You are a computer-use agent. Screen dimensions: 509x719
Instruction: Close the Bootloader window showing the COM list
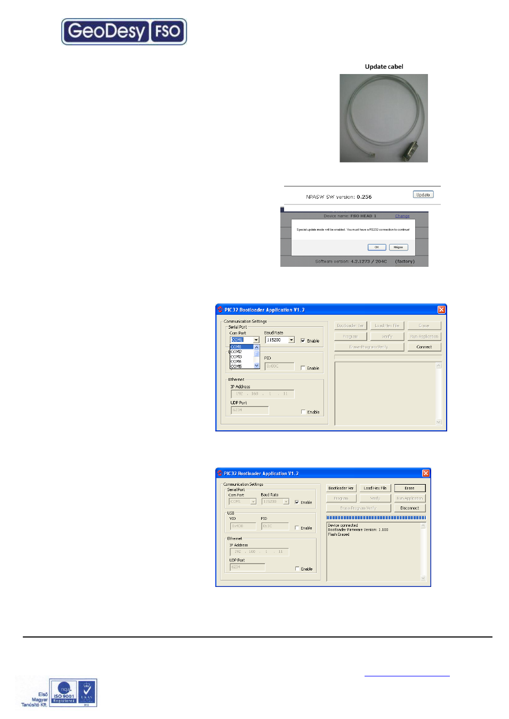click(441, 309)
